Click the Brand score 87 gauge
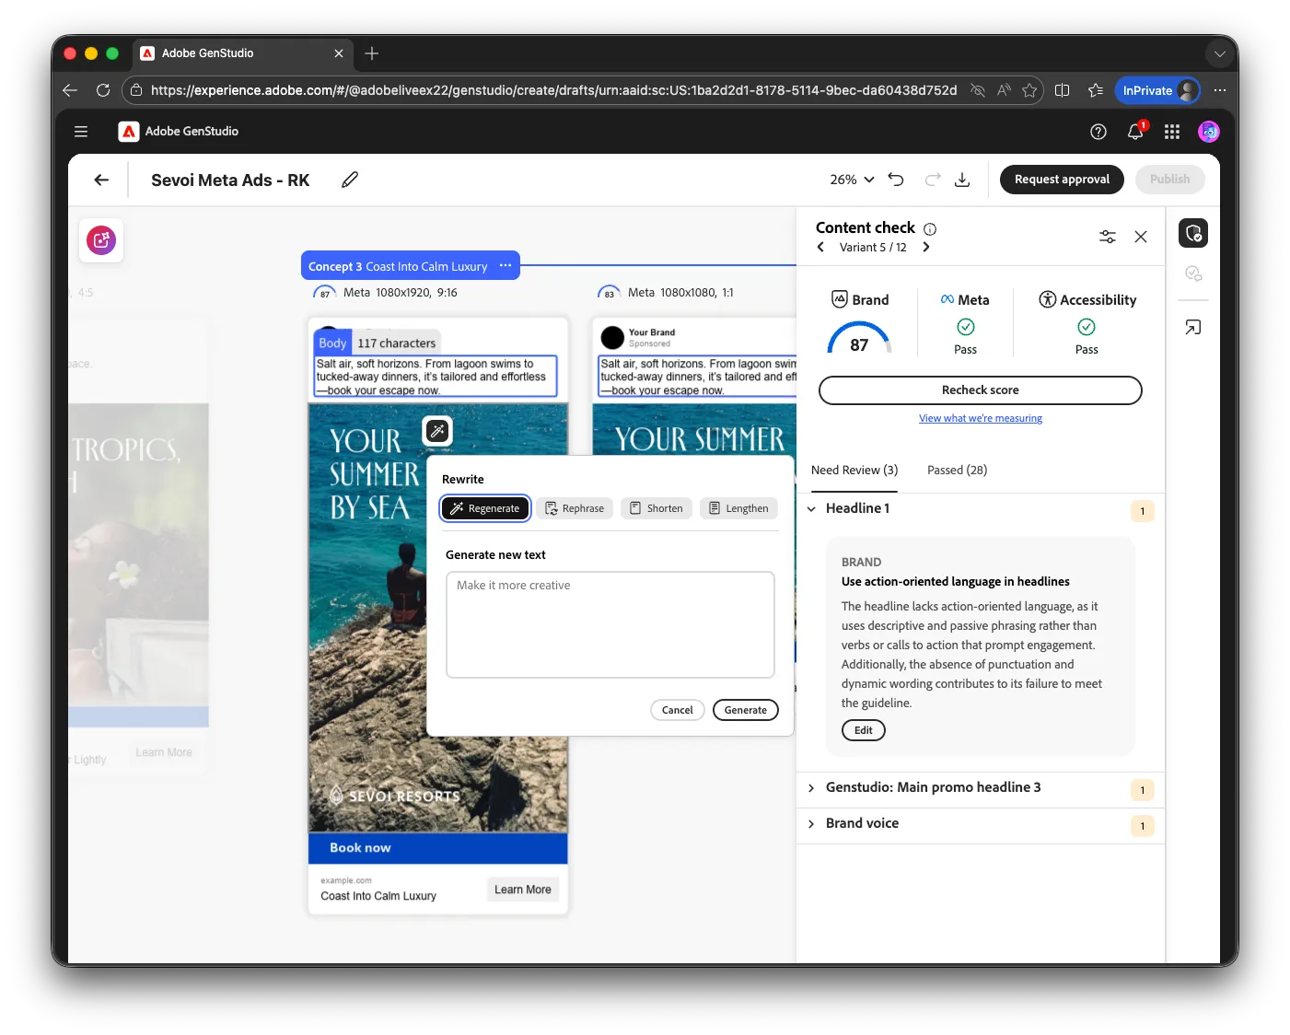This screenshot has height=1035, width=1290. [x=859, y=339]
